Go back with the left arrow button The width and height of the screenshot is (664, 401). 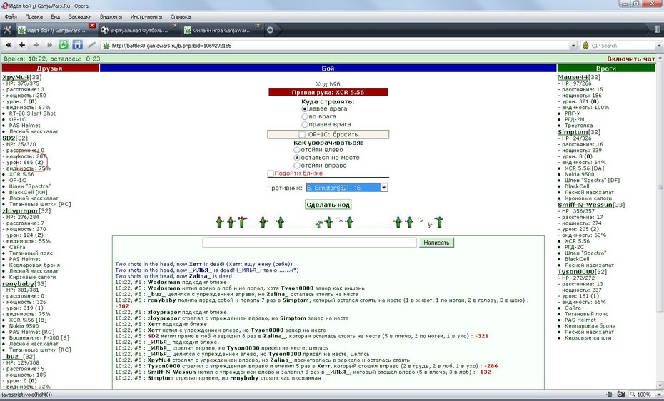tap(22, 45)
